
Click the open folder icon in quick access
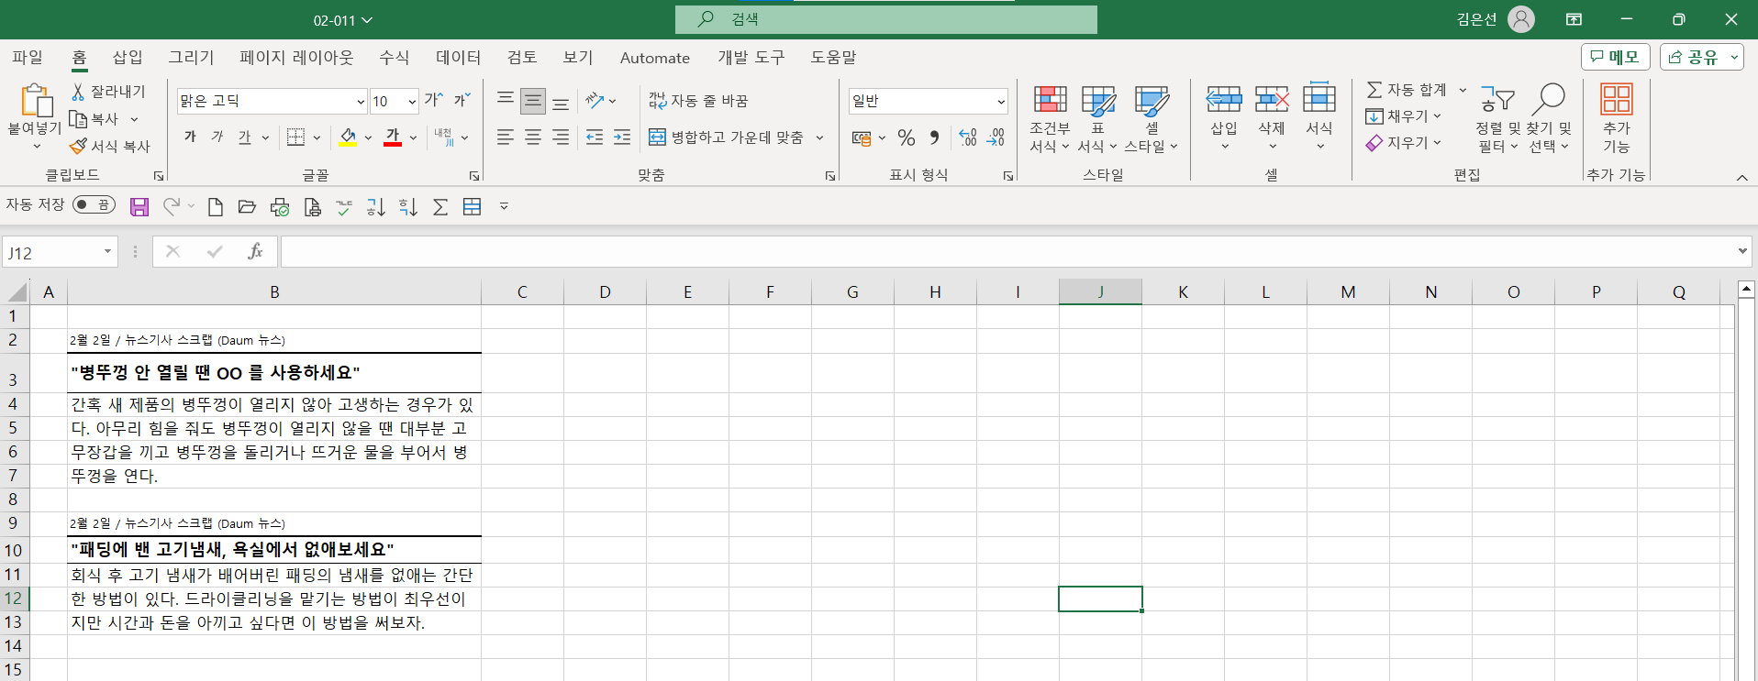247,207
